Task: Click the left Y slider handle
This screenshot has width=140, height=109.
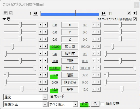Action: [x=20, y=32]
